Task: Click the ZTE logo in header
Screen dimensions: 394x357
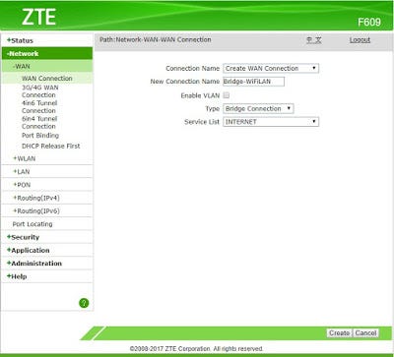Action: point(38,17)
